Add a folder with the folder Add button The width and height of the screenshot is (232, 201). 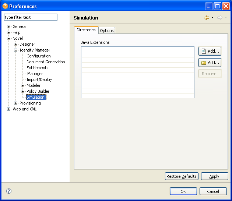210,63
